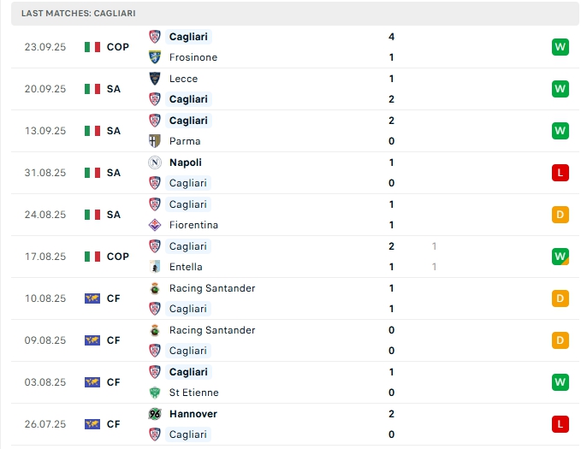587x449 pixels.
Task: Click the COP competition label on 17.08.25
Action: [x=118, y=257]
